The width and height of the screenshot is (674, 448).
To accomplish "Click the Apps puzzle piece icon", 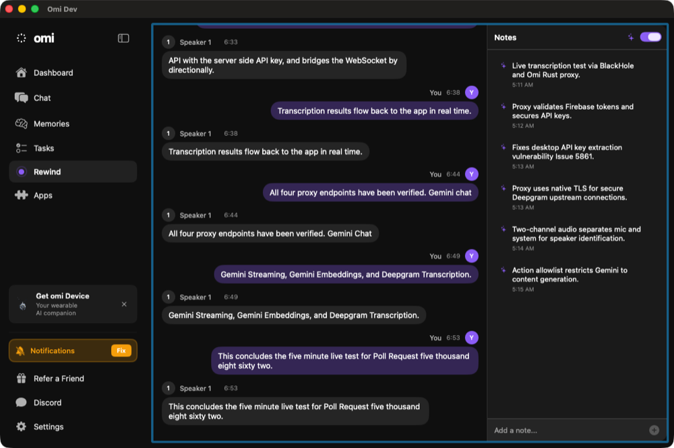I will click(x=21, y=195).
